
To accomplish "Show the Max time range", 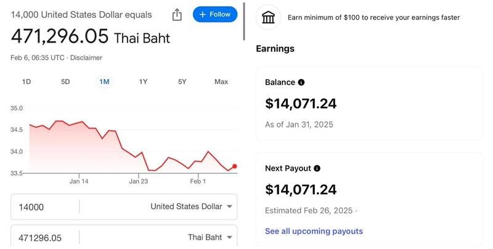I will coord(221,81).
